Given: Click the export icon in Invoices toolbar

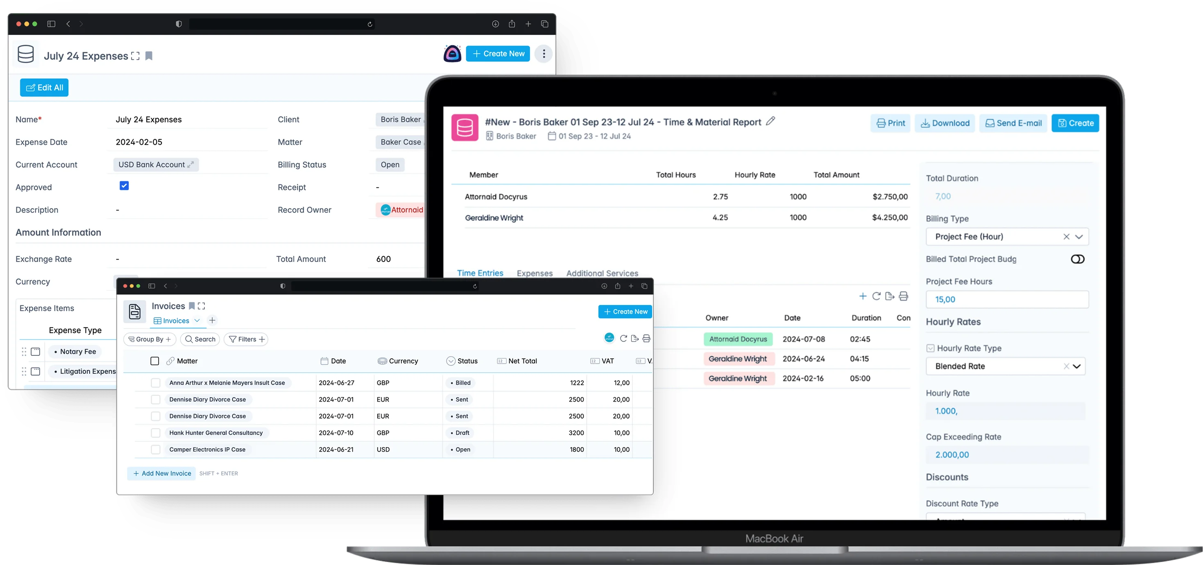Looking at the screenshot, I should 634,338.
